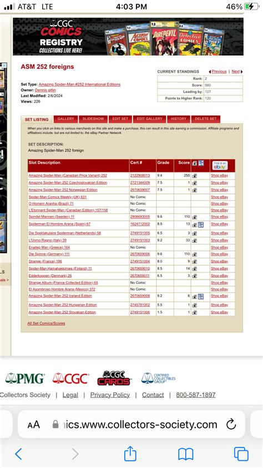Open image icon for Netherlands 58 row
The width and height of the screenshot is (263, 468).
194,233
